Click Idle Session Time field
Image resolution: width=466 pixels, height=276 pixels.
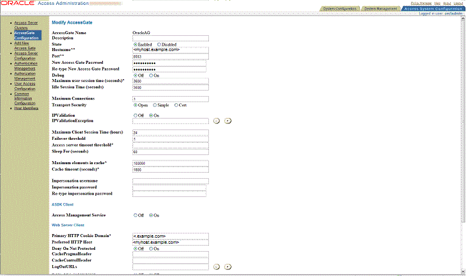point(171,88)
